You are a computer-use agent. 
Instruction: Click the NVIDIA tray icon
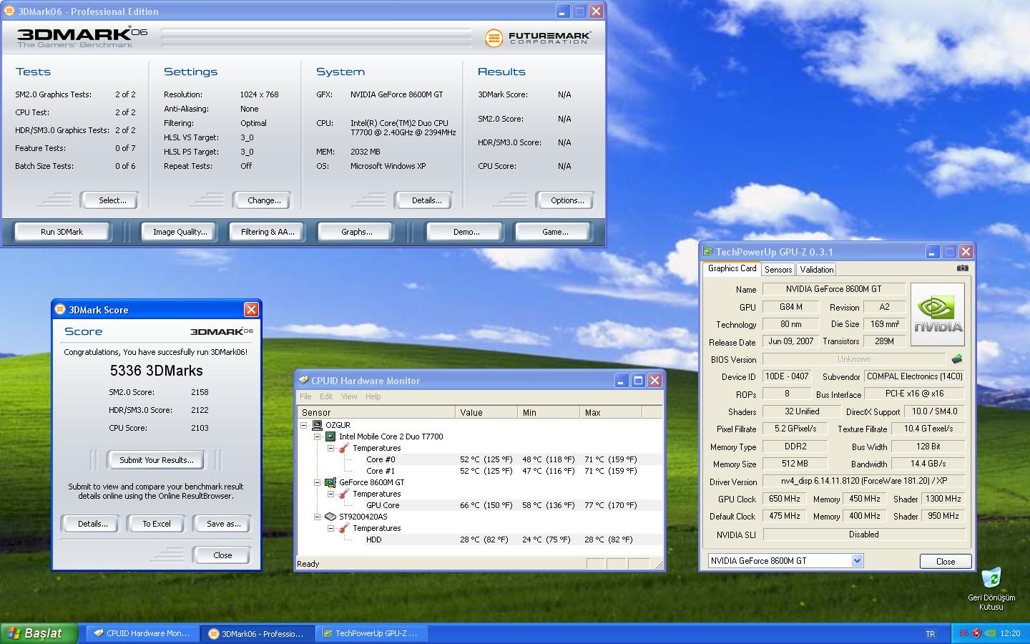coord(990,633)
